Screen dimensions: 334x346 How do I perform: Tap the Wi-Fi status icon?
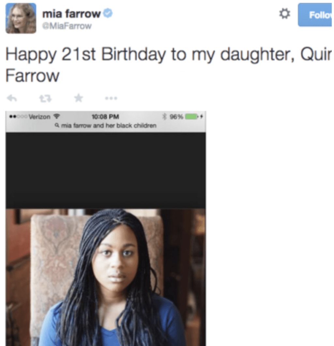(x=57, y=116)
